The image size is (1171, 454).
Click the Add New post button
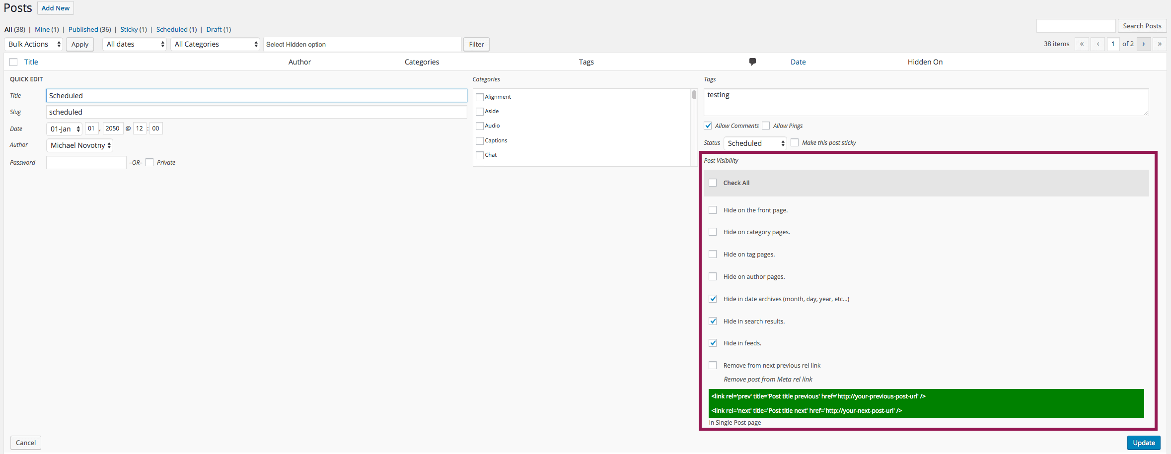56,8
